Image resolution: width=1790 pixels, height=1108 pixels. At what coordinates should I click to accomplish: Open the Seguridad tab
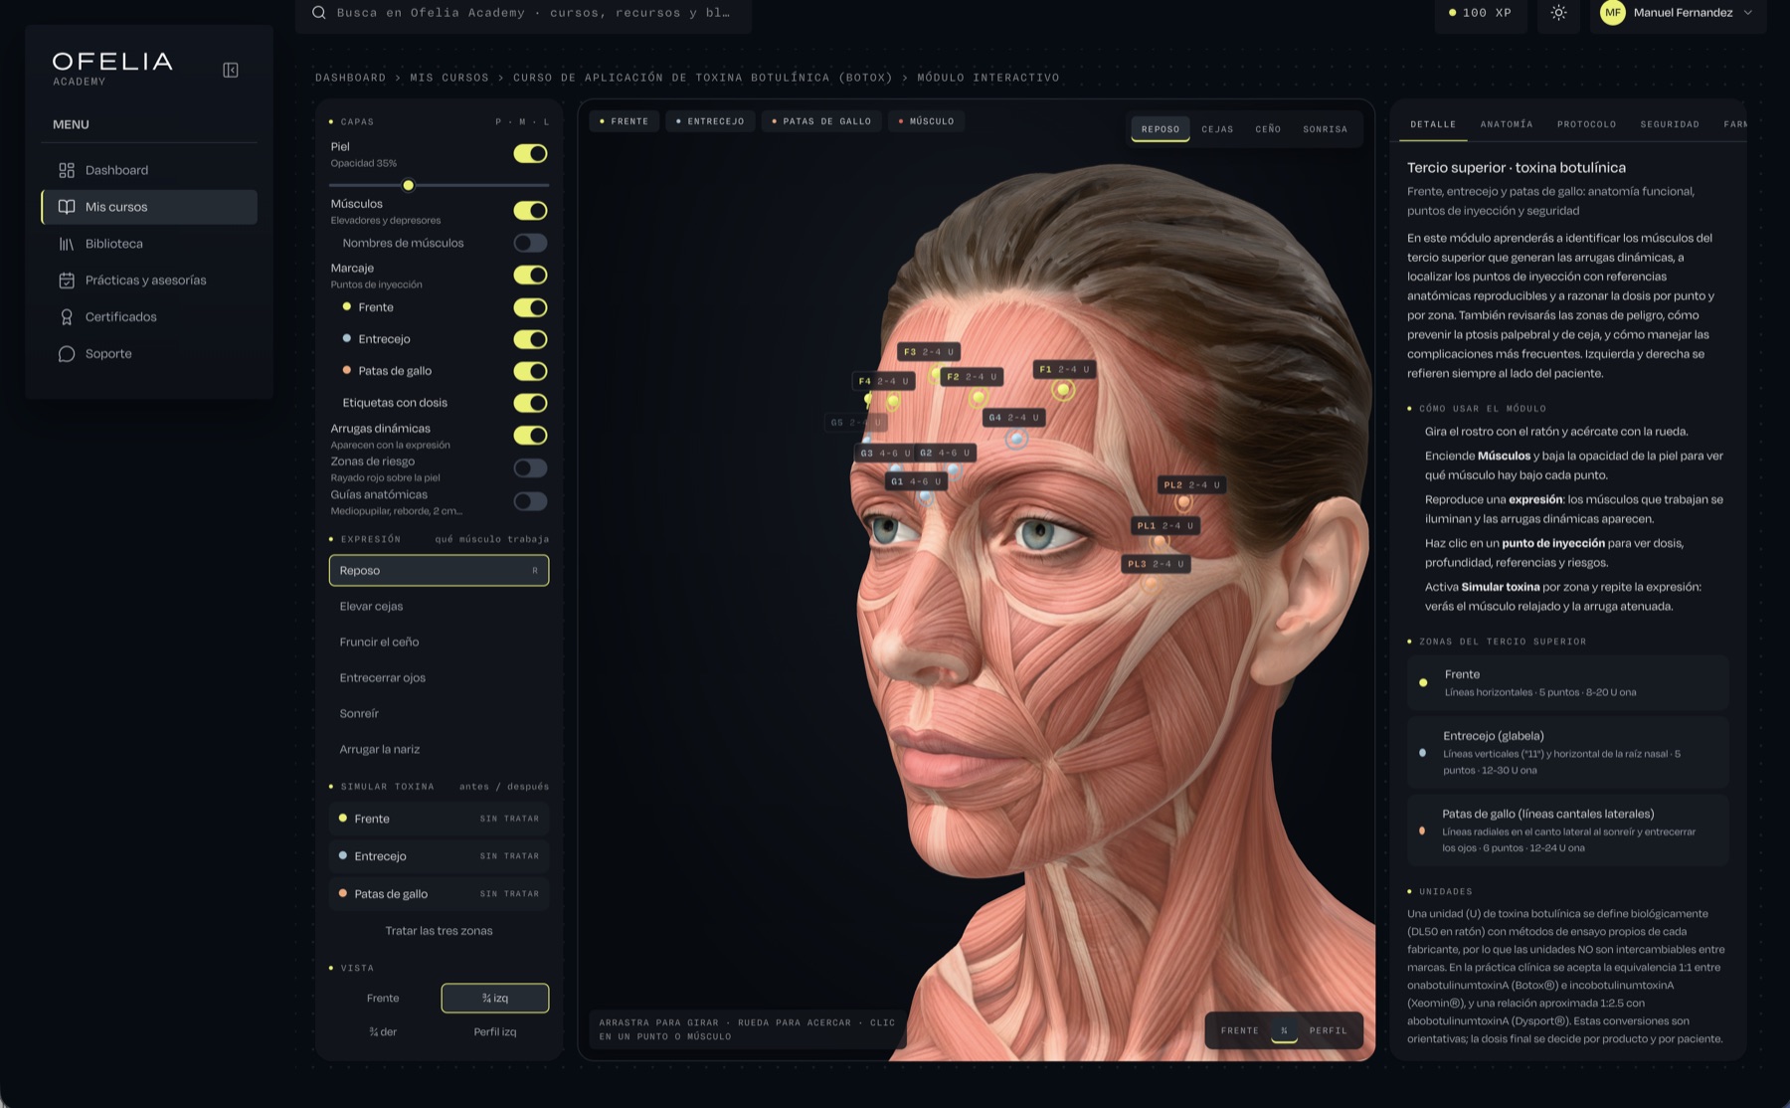[1670, 124]
